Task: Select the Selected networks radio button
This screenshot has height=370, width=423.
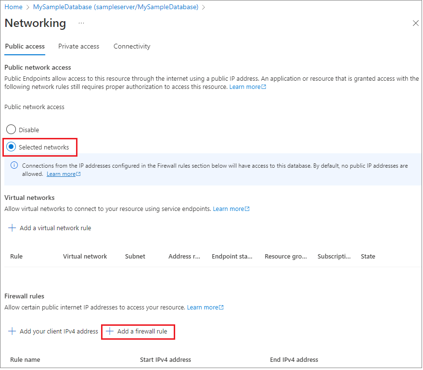Action: (x=11, y=147)
